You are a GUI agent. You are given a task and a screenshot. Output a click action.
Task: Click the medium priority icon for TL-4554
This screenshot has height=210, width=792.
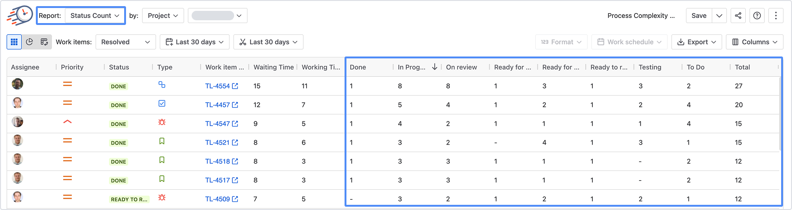point(67,84)
